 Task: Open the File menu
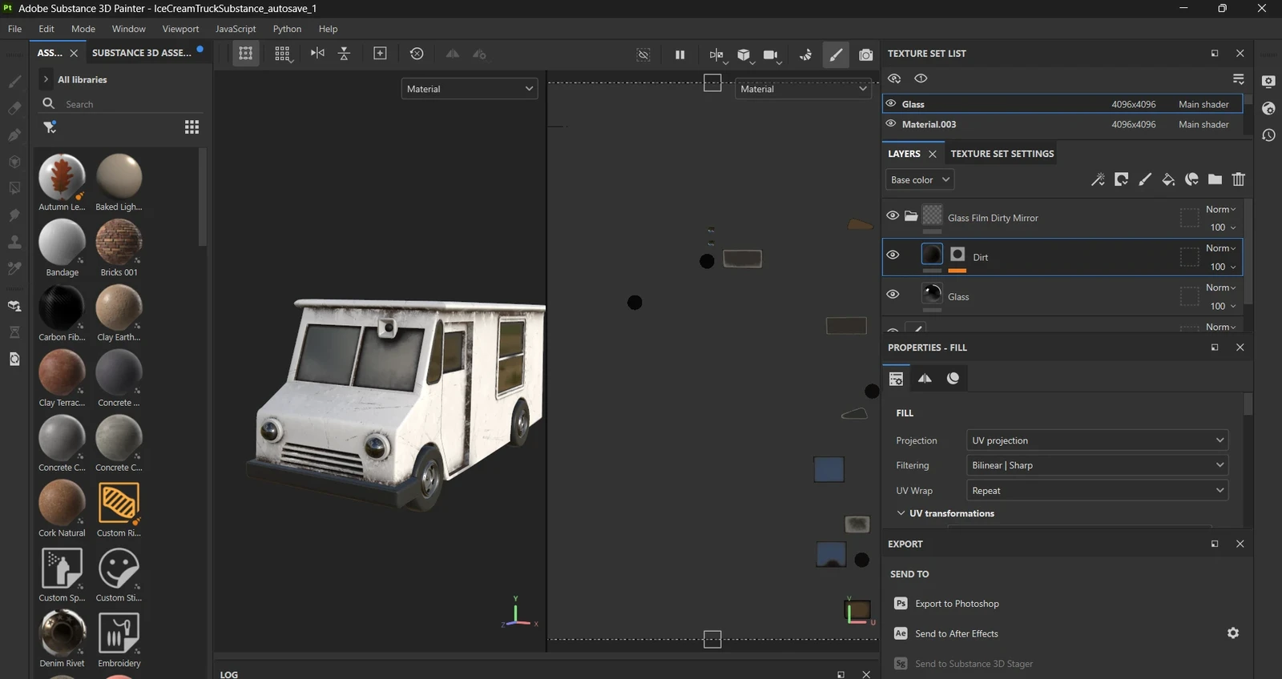15,29
